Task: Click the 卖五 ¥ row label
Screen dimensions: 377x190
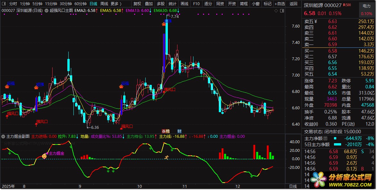Action: coord(311,21)
